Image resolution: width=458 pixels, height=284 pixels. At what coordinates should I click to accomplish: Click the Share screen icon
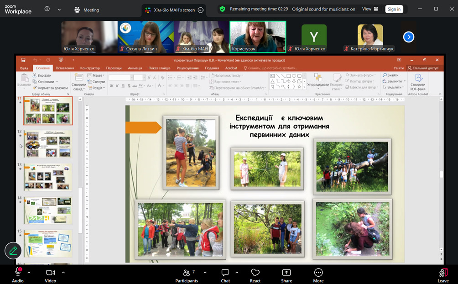click(286, 275)
